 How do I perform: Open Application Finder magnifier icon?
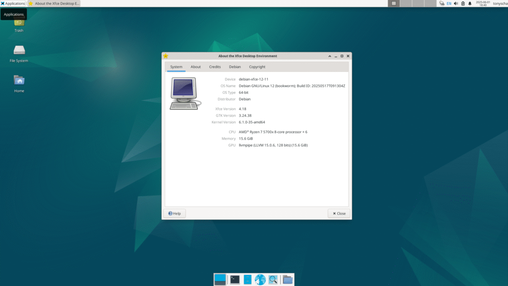(273, 280)
